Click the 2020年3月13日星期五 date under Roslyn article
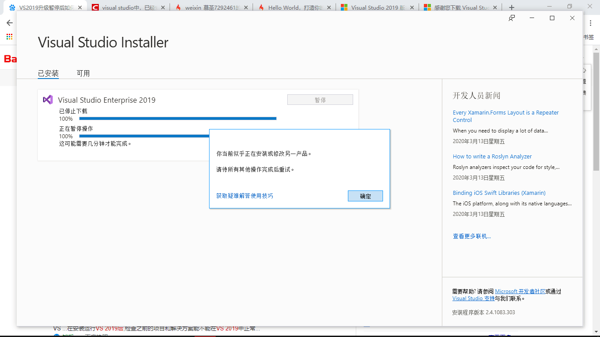Image resolution: width=600 pixels, height=337 pixels. tap(479, 178)
